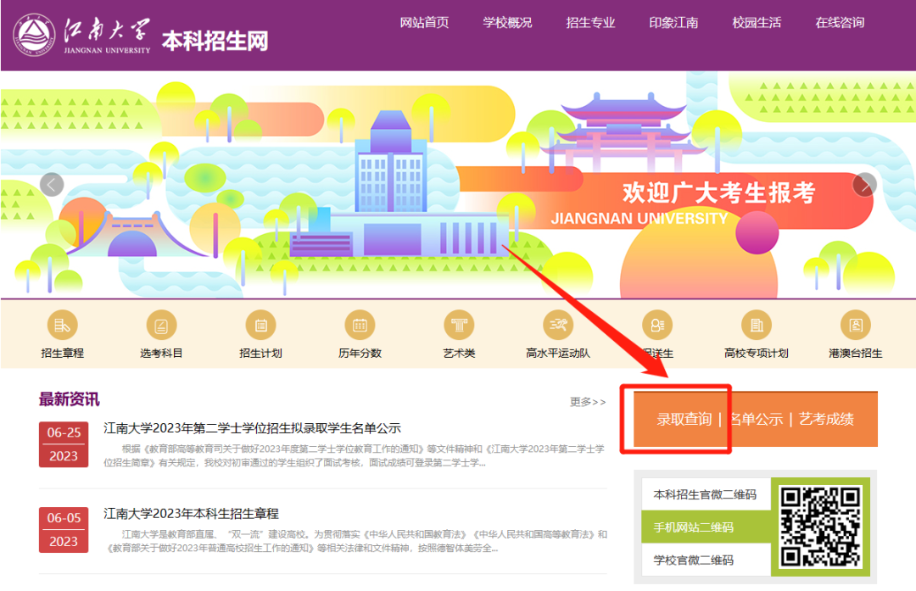Open the 高校专项计划 icon

(757, 325)
